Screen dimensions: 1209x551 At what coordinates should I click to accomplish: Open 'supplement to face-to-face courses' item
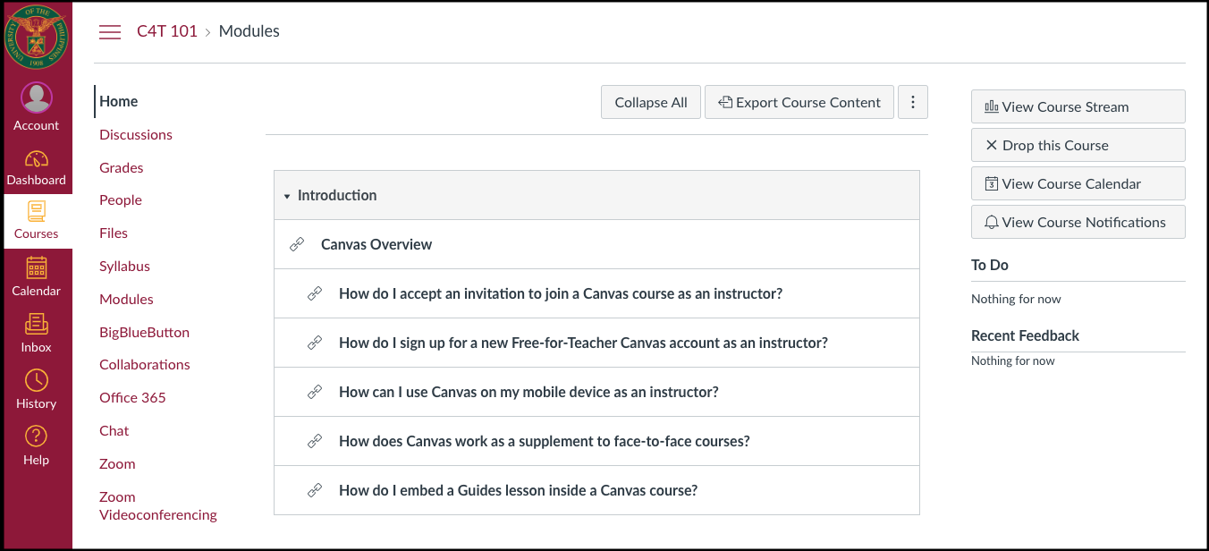(545, 441)
